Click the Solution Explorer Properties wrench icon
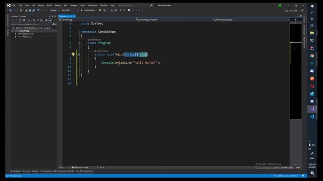The image size is (323, 181). pos(46,20)
